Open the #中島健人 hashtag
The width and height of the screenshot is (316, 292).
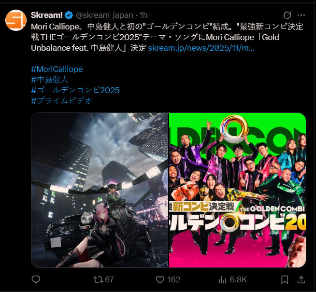click(x=50, y=80)
